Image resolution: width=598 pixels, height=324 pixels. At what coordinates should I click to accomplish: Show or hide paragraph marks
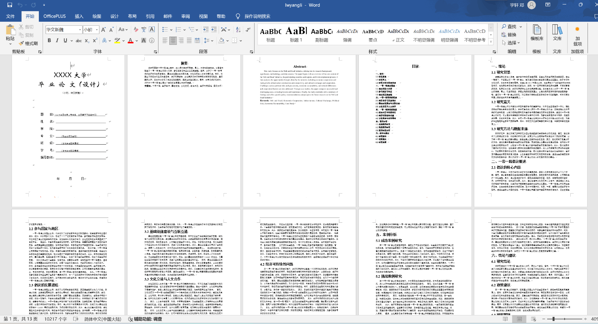click(x=247, y=30)
